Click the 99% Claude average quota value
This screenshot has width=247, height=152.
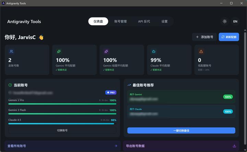(x=156, y=60)
